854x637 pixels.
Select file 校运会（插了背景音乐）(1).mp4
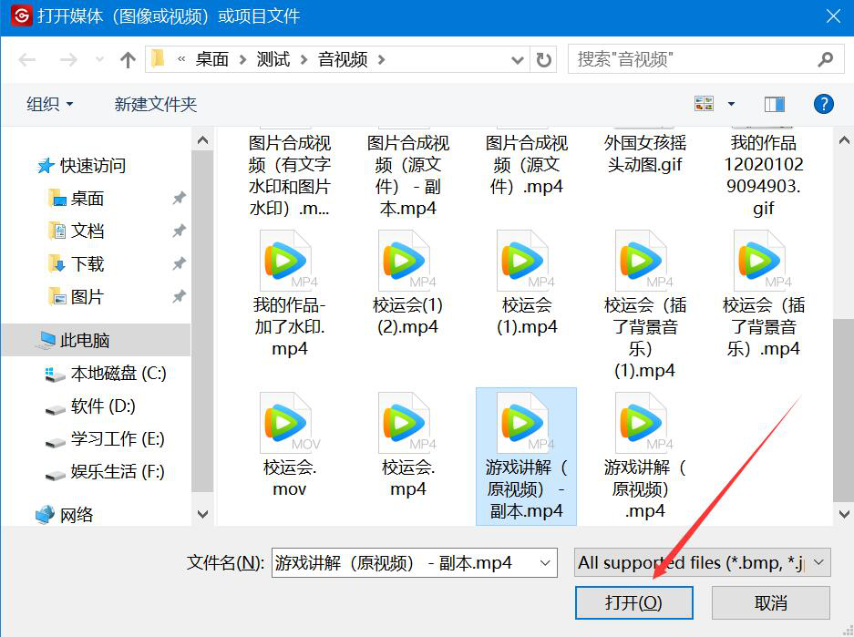(x=645, y=305)
